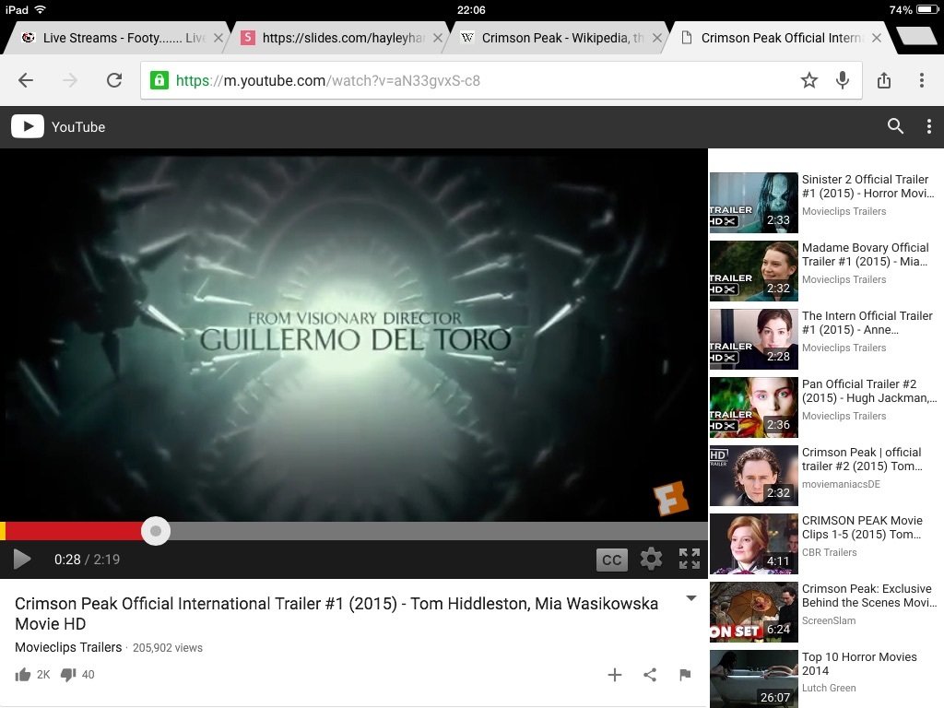Open The Intern Official Trailer thumbnail
The height and width of the screenshot is (708, 944).
click(x=754, y=339)
